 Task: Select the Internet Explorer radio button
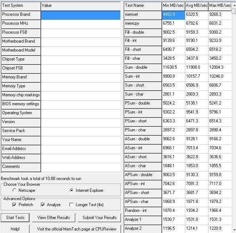click(72, 190)
